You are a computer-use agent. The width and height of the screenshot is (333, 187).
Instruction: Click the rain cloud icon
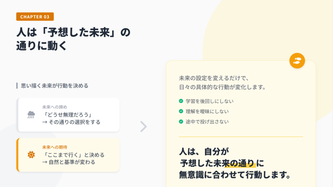31,114
